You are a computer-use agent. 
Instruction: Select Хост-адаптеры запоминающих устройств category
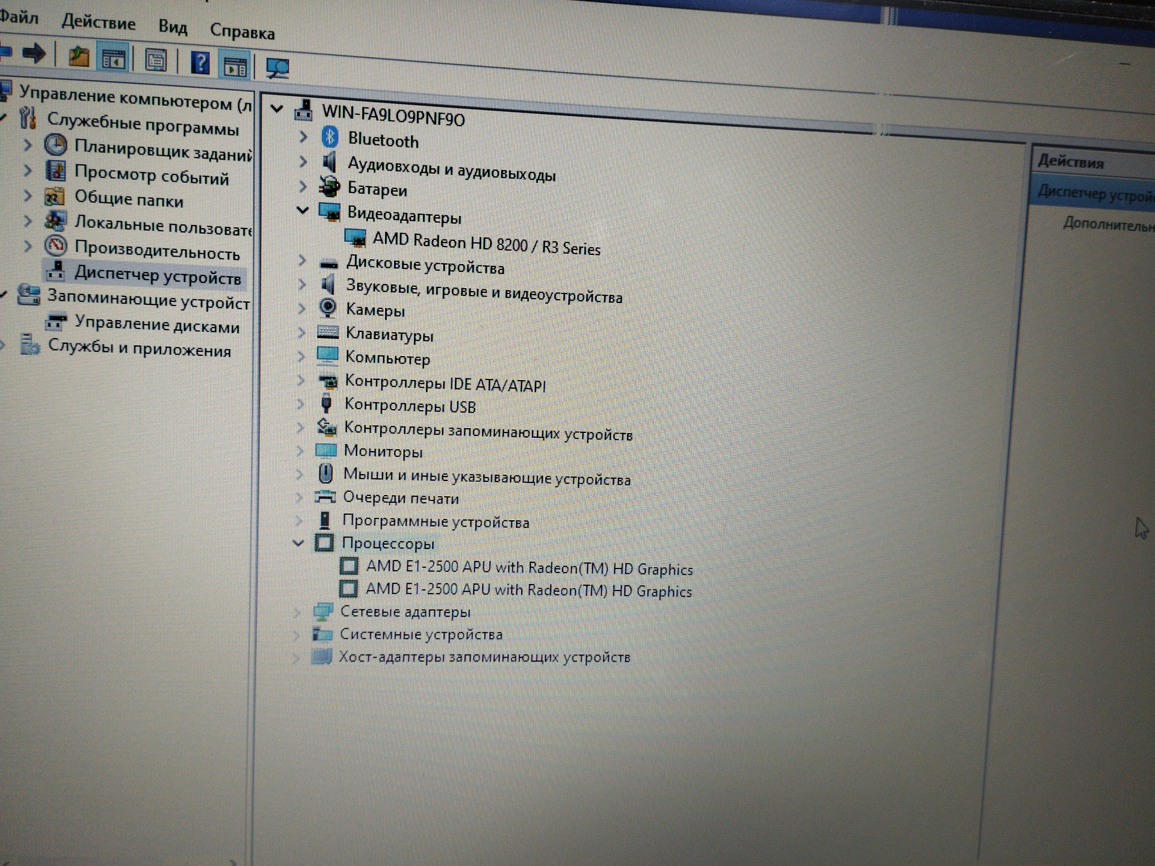(x=484, y=657)
